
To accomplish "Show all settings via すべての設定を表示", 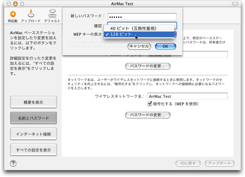I will click(33, 150).
